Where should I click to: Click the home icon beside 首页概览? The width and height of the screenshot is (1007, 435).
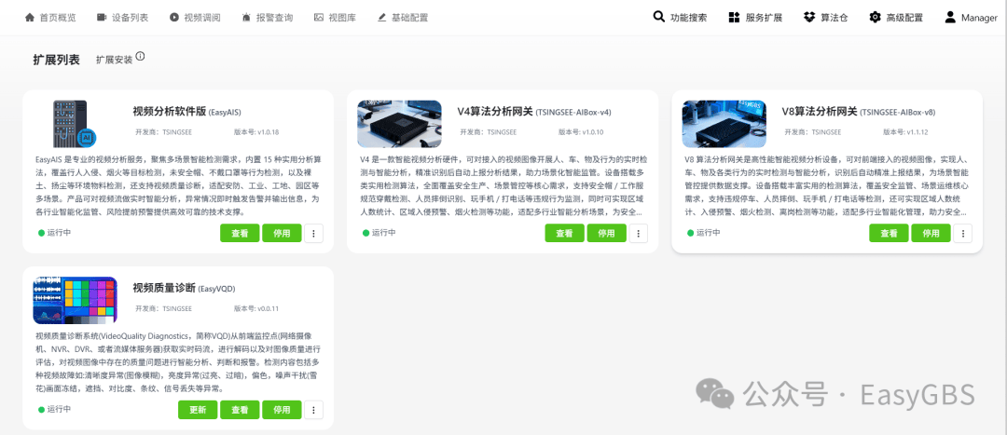coord(30,18)
